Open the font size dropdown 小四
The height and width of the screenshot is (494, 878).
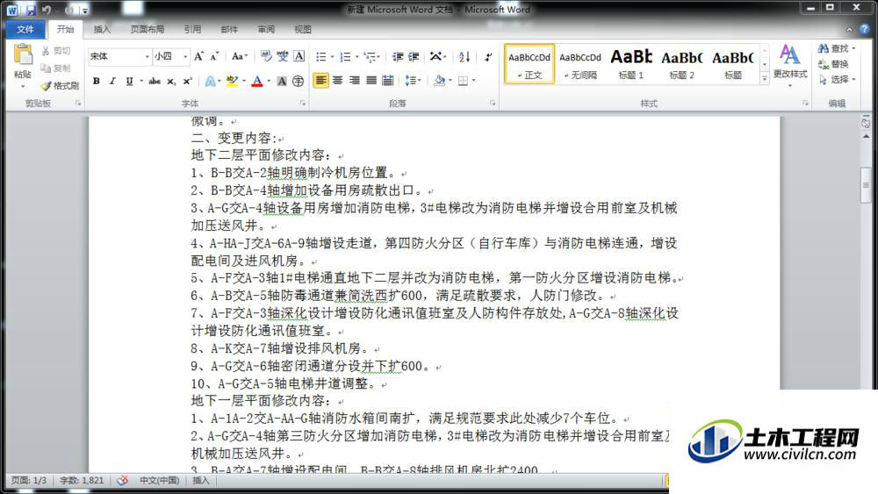pyautogui.click(x=185, y=56)
